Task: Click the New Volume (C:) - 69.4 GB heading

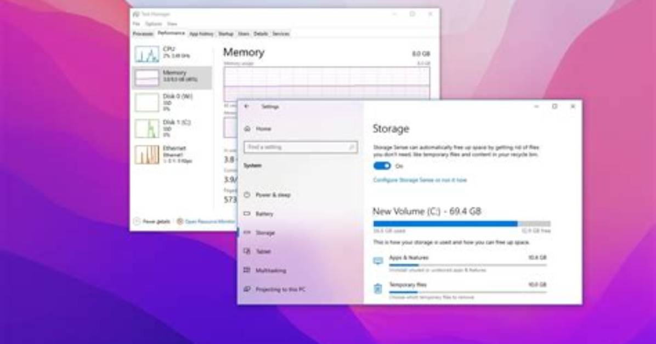Action: (x=427, y=211)
